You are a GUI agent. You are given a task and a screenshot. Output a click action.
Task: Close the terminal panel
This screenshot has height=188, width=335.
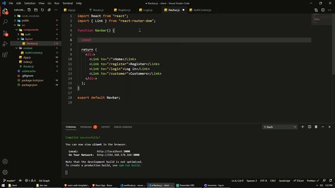329,127
